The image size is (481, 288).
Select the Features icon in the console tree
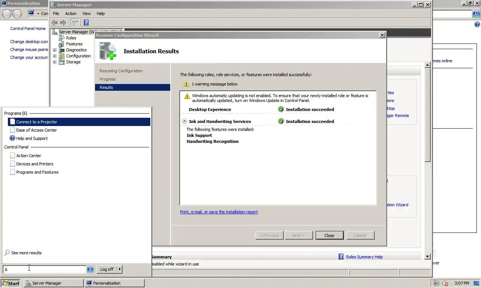62,44
